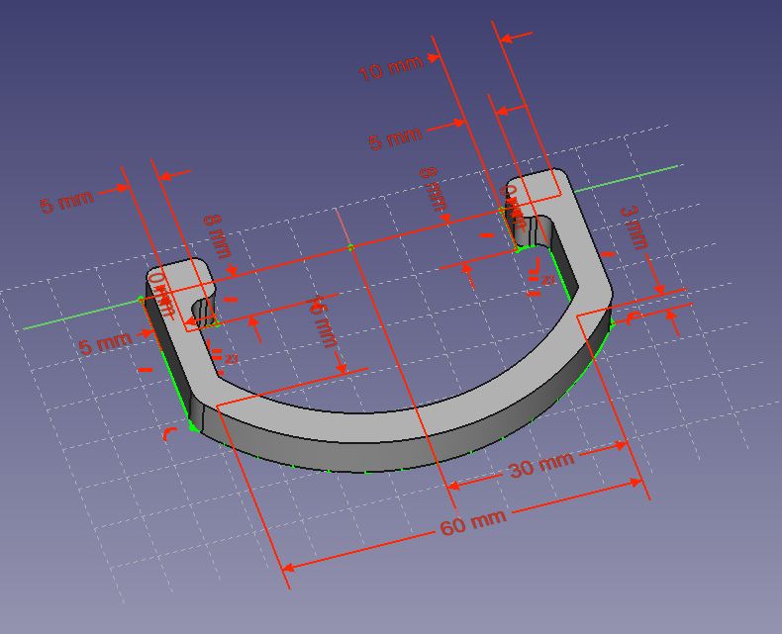Image resolution: width=782 pixels, height=634 pixels.
Task: Select the 15 mm dimension label
Action: (x=324, y=322)
